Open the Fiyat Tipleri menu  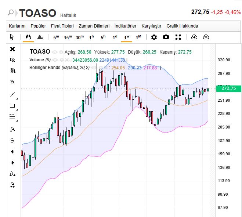pos(62,26)
